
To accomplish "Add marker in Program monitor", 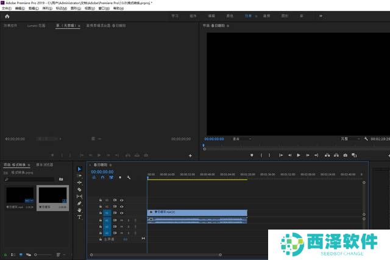I will 252,155.
